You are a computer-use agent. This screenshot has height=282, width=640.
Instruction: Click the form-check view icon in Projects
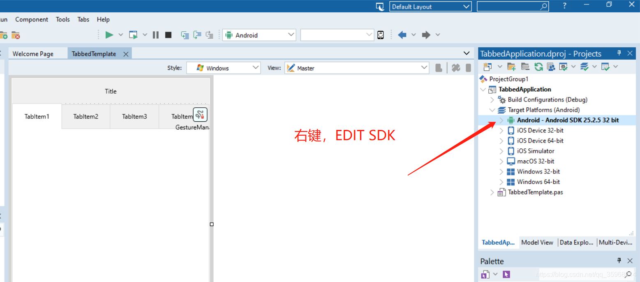coord(605,67)
